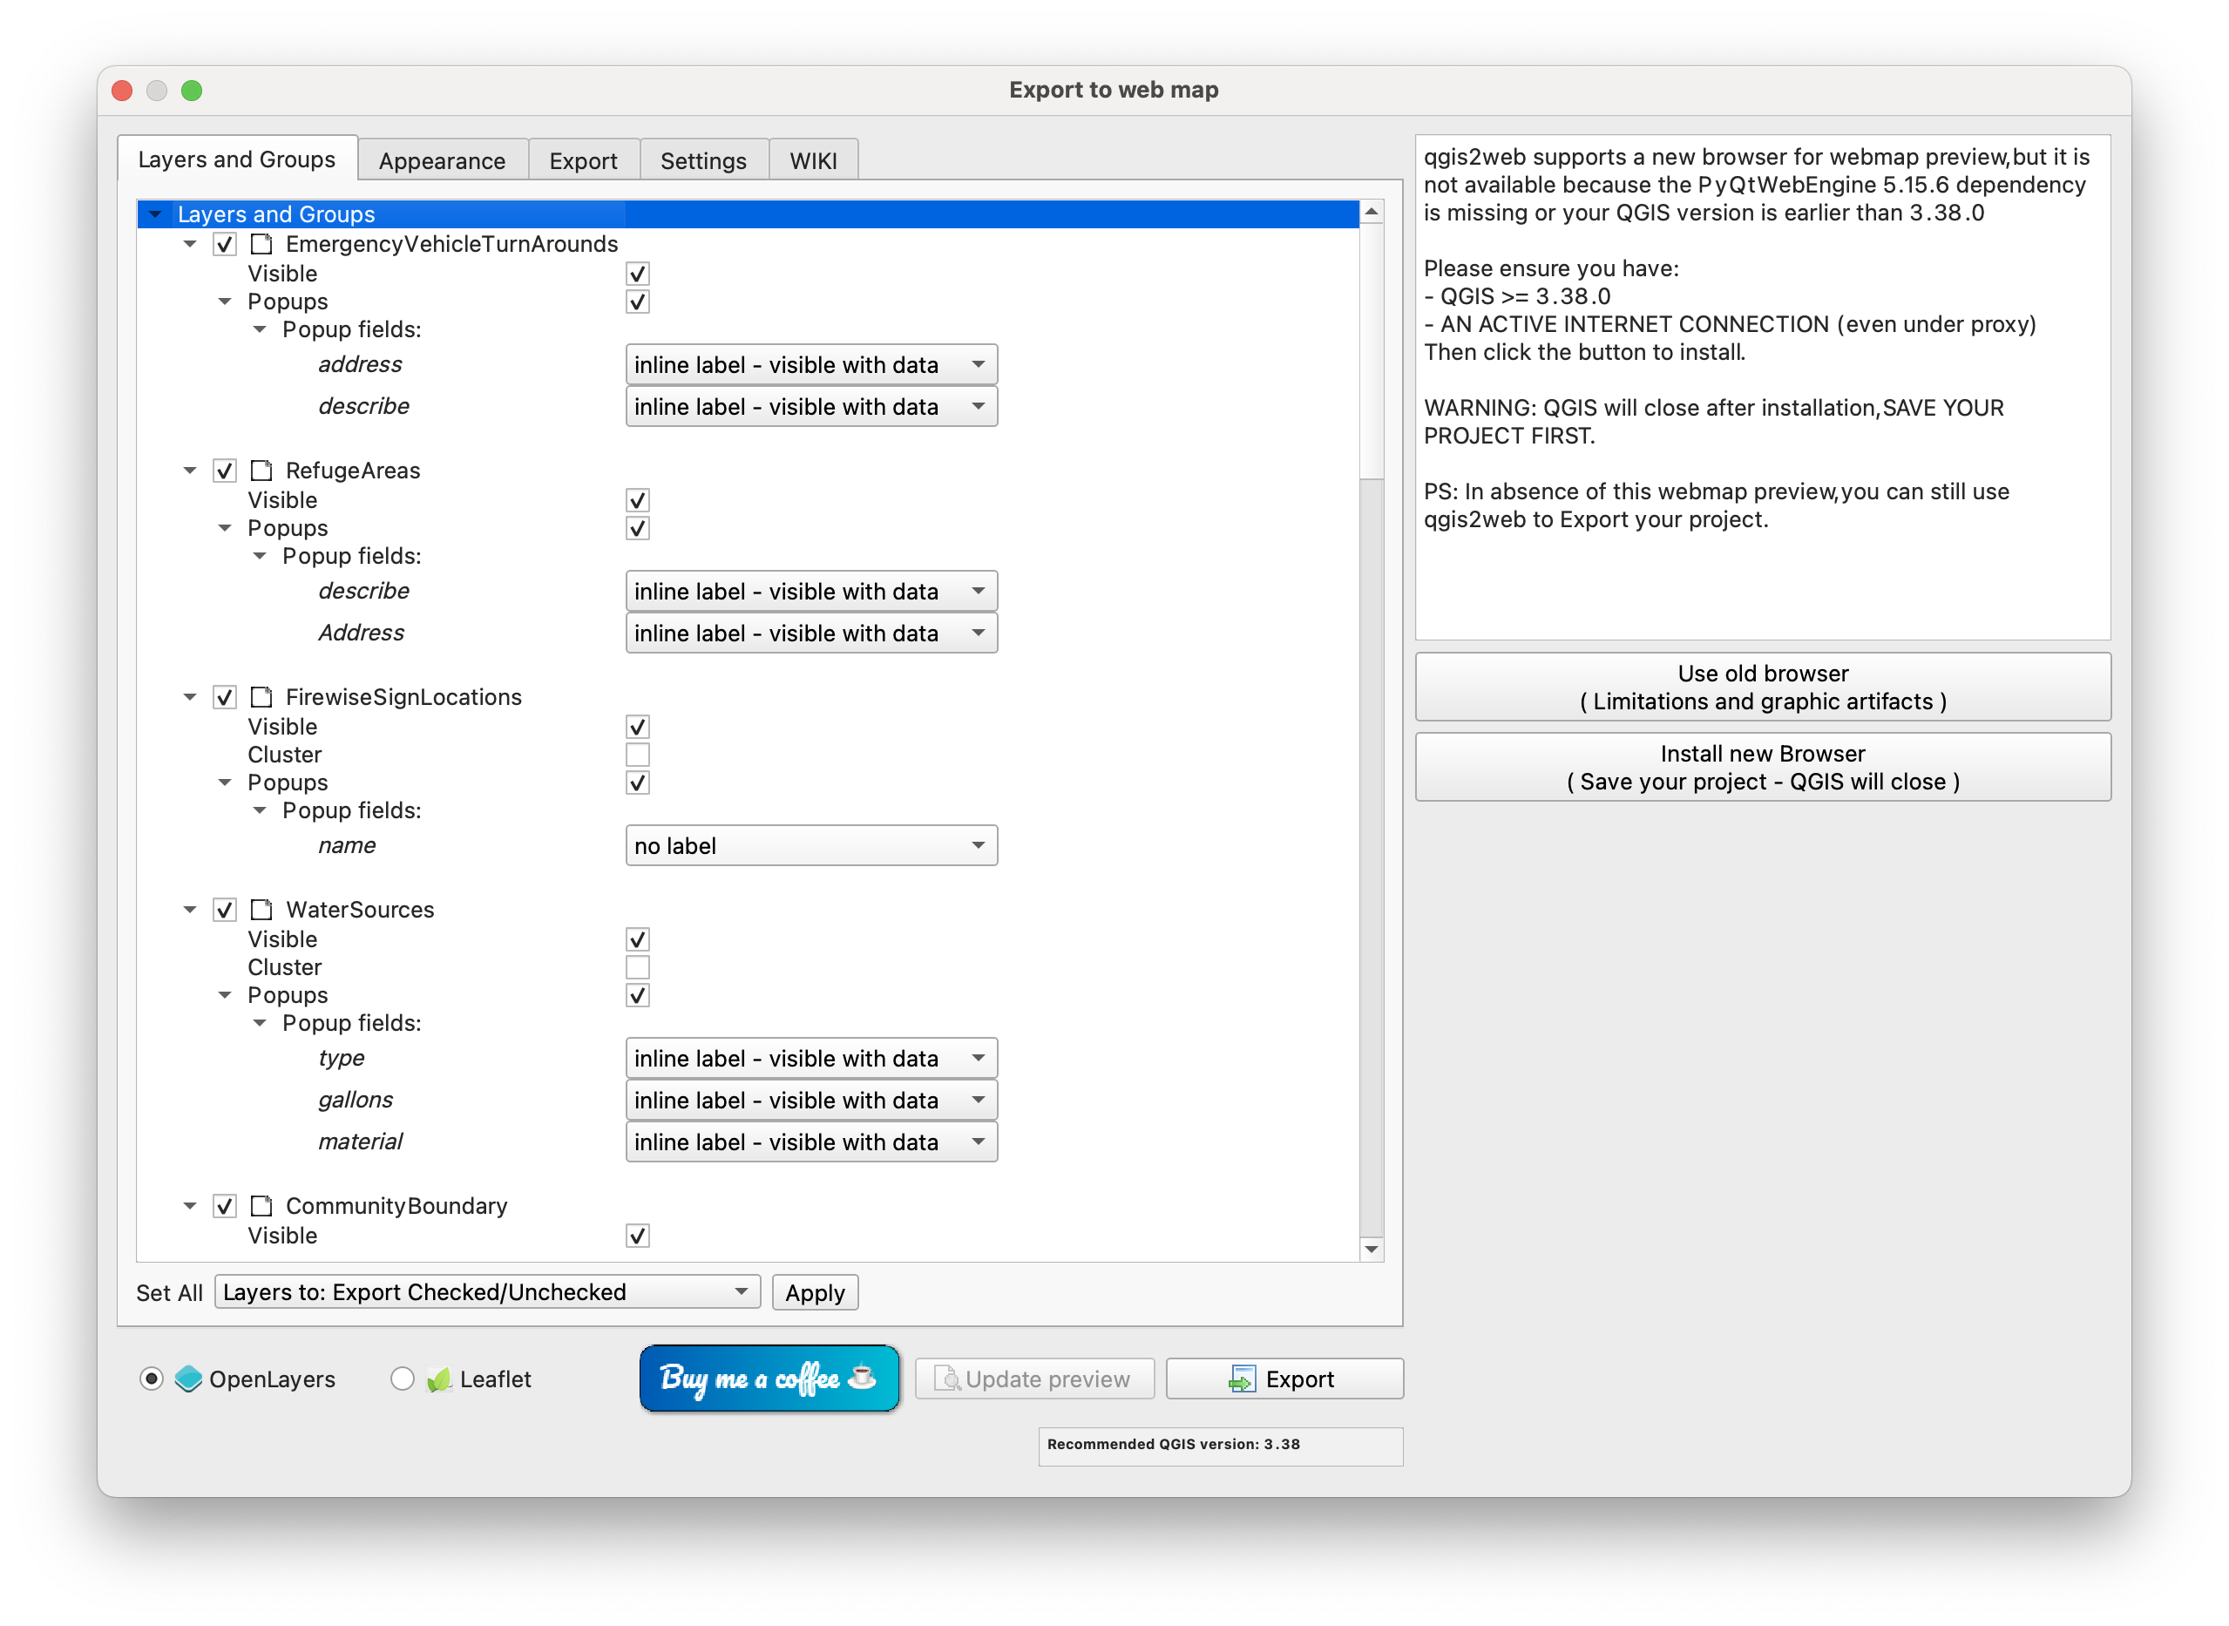Click the RefugeAreas layer file icon
This screenshot has width=2229, height=1626.
tap(261, 471)
